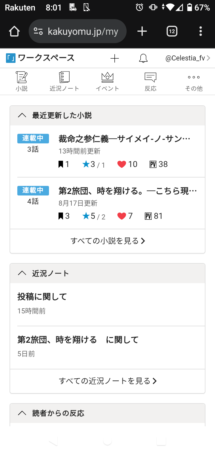Open notifications bell
The image size is (215, 455).
143,58
